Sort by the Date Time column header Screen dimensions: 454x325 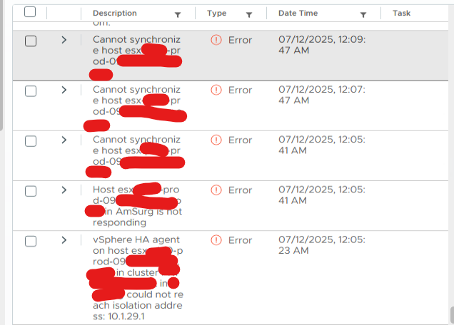pos(298,13)
